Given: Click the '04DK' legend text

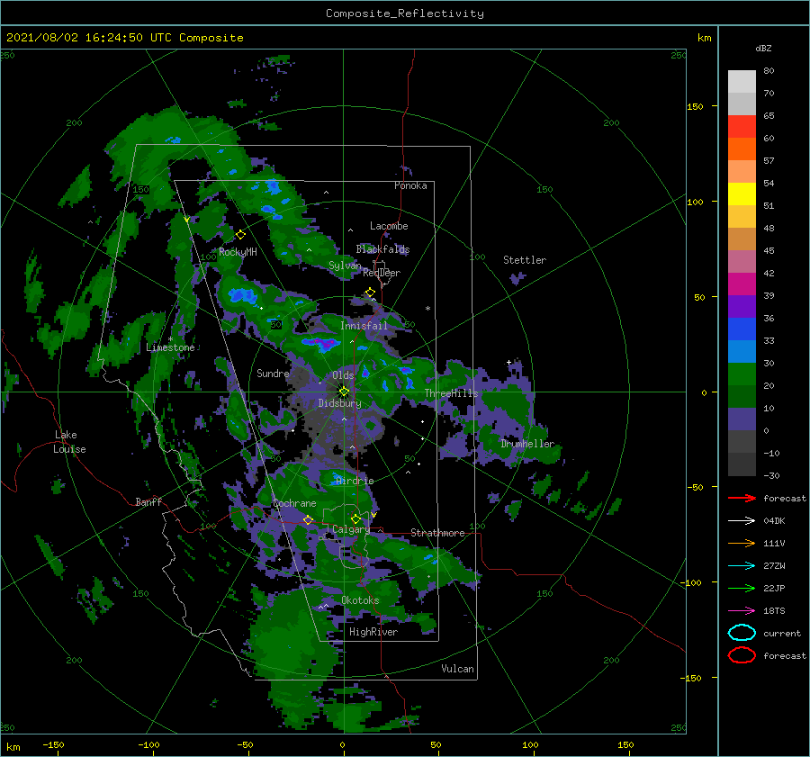Looking at the screenshot, I should 774,521.
